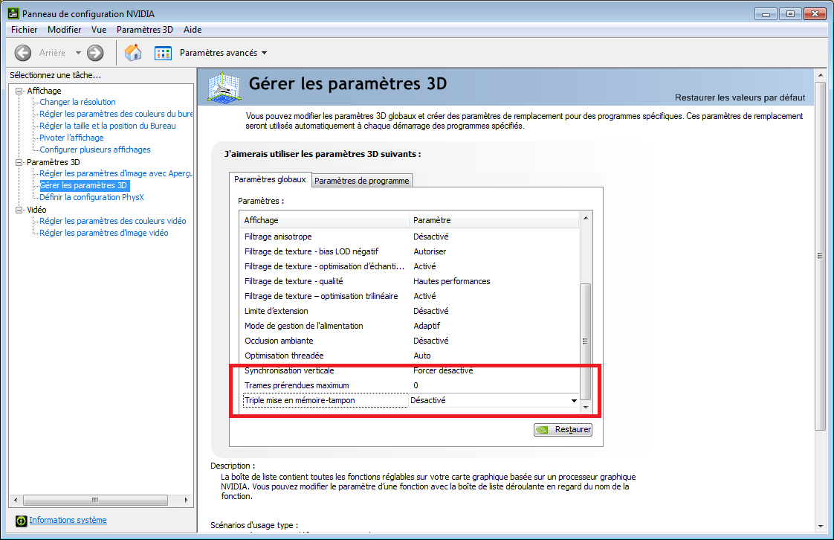This screenshot has height=540, width=834.
Task: Open Régler les paramètres des couleurs vidéo
Action: click(x=113, y=222)
